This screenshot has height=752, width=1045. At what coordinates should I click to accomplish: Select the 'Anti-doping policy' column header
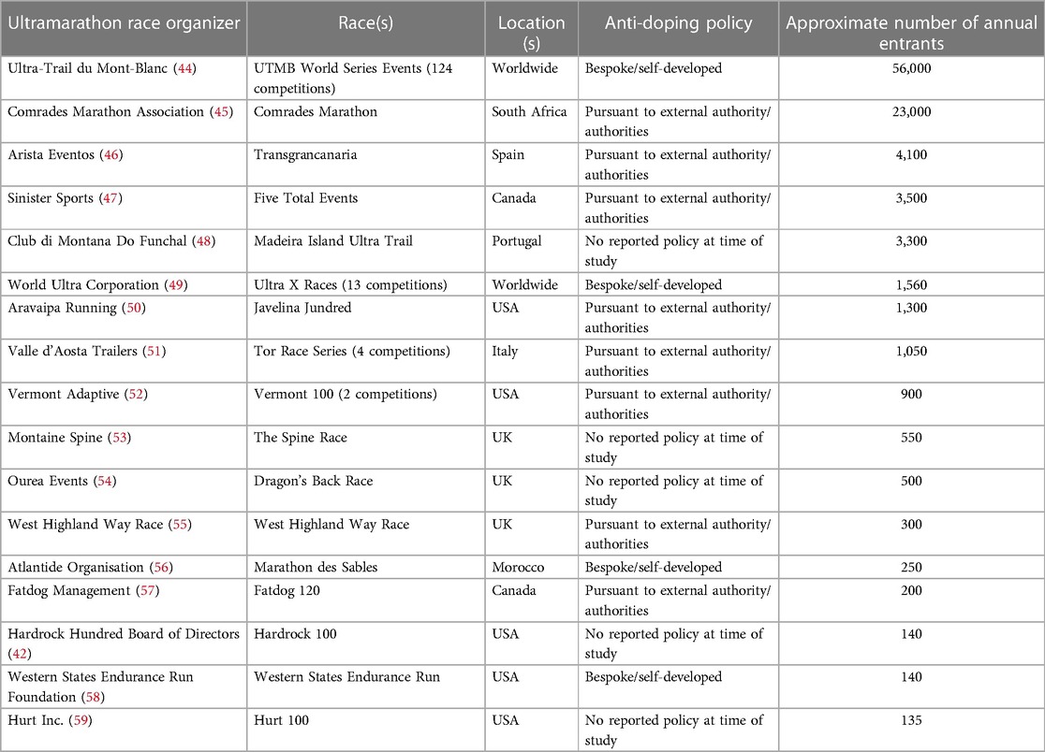679,28
